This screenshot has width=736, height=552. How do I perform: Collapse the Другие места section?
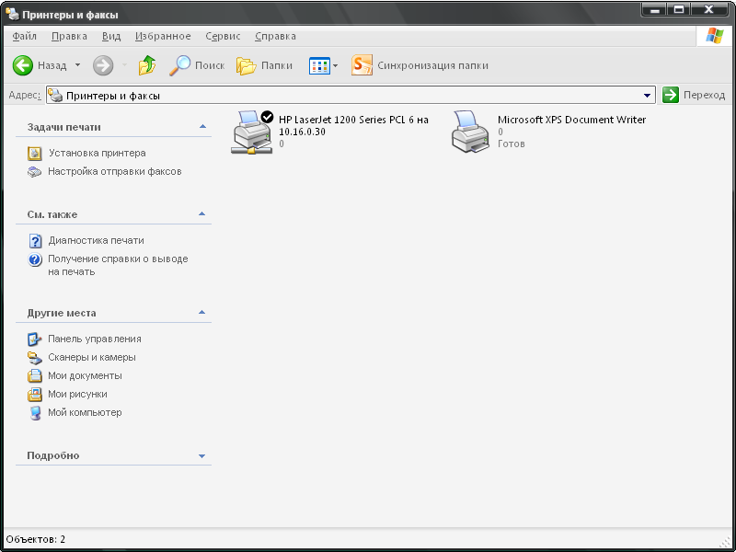coord(202,313)
